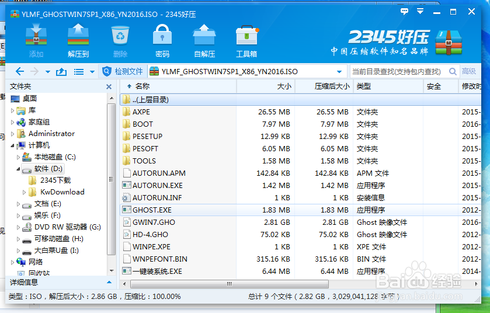Viewport: 490px width, 313px height.
Task: Open the view mode dropdown arrow
Action: pos(92,72)
